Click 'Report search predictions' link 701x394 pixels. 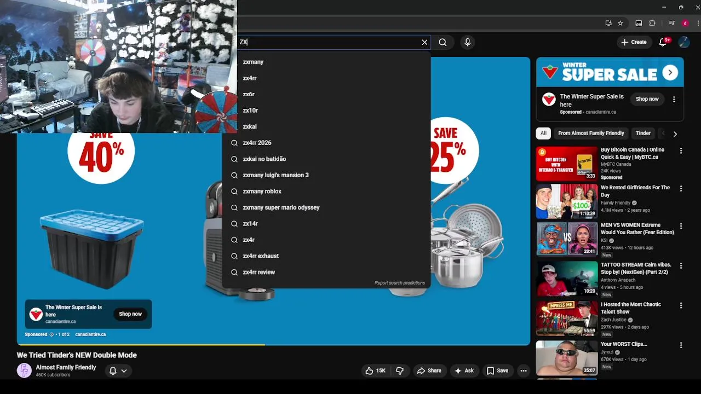pyautogui.click(x=400, y=283)
